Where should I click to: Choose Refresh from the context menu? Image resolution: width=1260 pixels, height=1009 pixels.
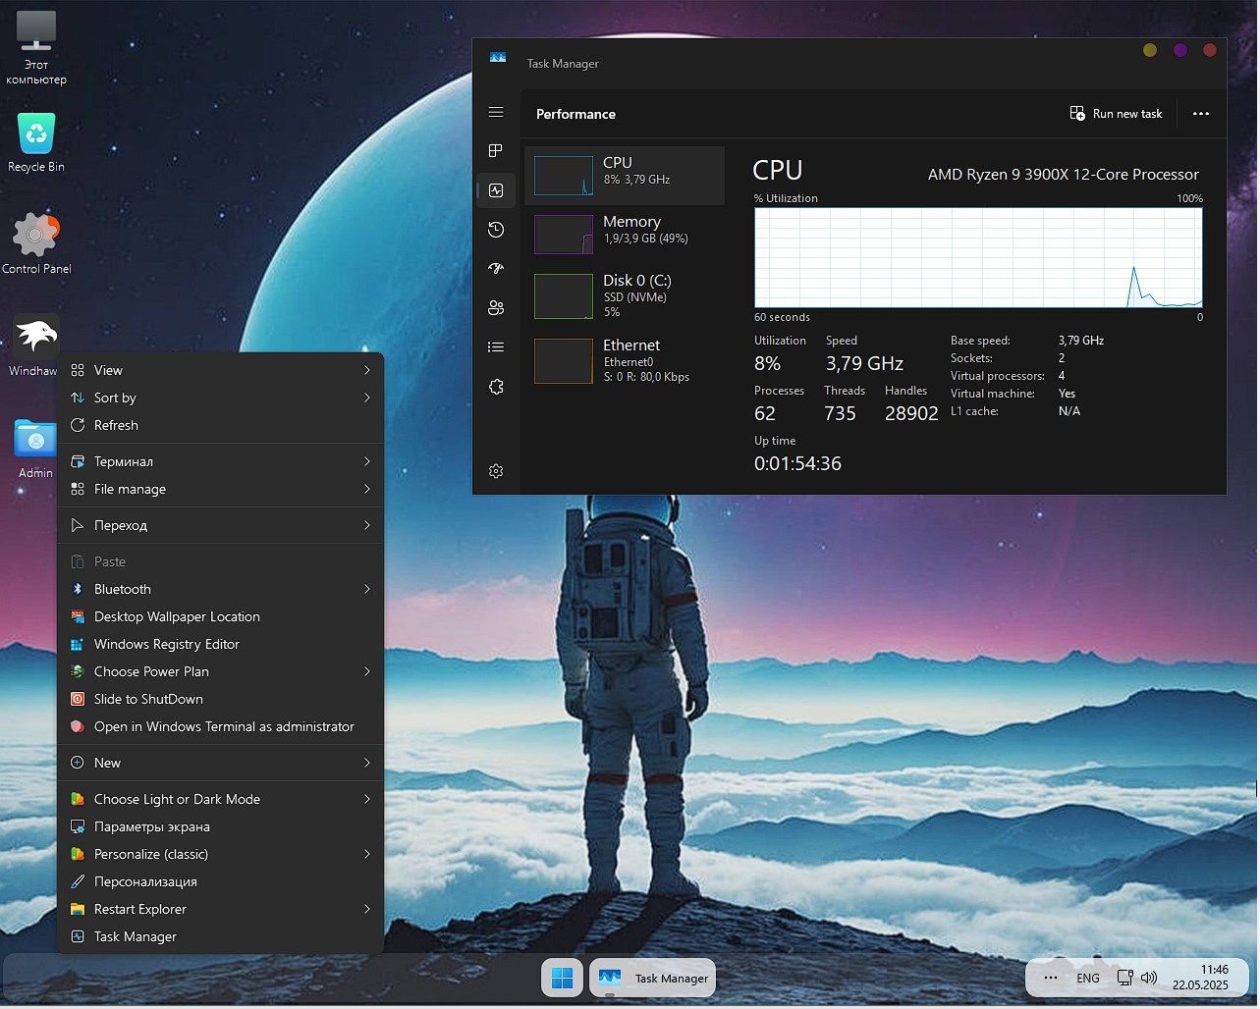coord(220,425)
